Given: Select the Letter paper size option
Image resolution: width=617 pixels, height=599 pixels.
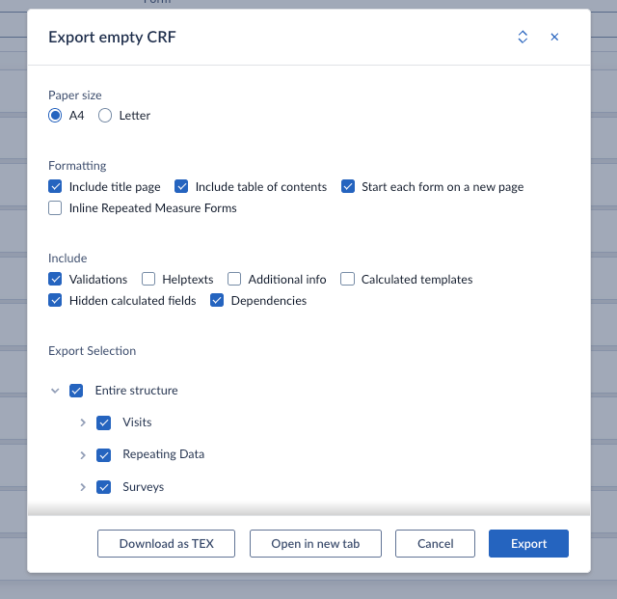Looking at the screenshot, I should pyautogui.click(x=105, y=116).
